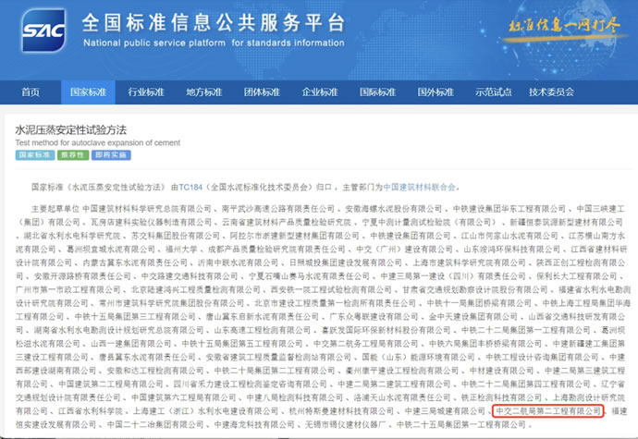638x439 pixels.
Task: Click the highlighted 中交二航局第二工程有限公司 text
Action: [547, 409]
